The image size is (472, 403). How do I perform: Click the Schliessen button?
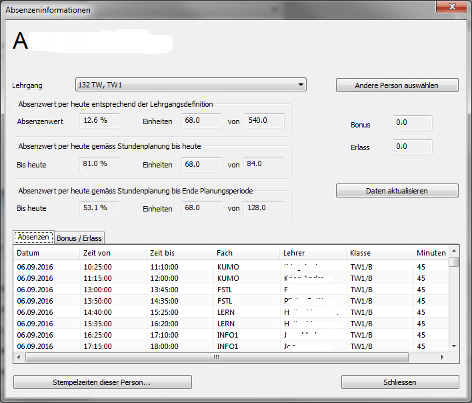400,382
